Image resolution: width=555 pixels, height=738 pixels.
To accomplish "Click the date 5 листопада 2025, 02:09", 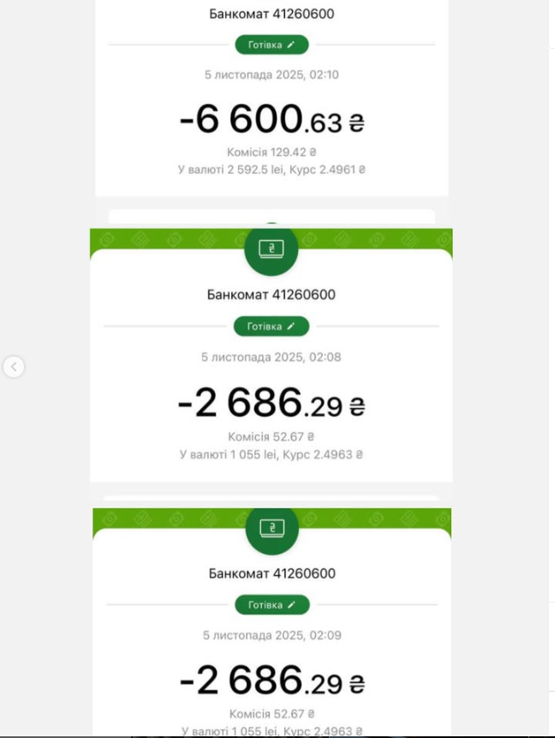I will tap(272, 635).
